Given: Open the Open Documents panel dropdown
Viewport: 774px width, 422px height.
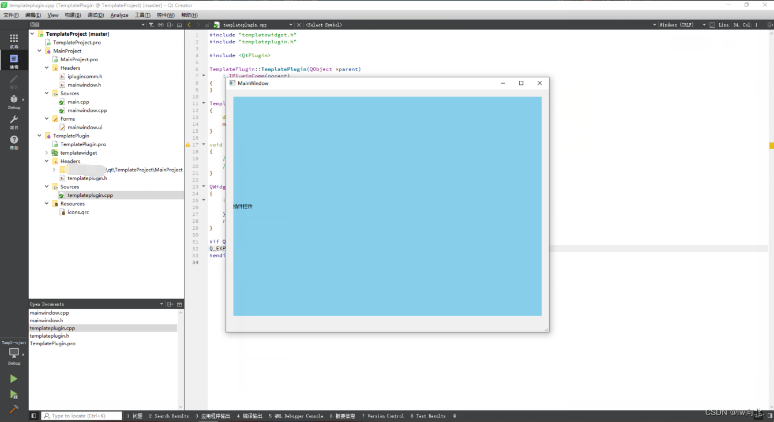Looking at the screenshot, I should coord(161,304).
